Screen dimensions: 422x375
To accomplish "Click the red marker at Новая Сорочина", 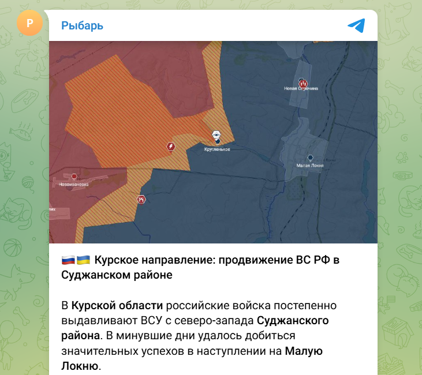I will click(x=303, y=84).
